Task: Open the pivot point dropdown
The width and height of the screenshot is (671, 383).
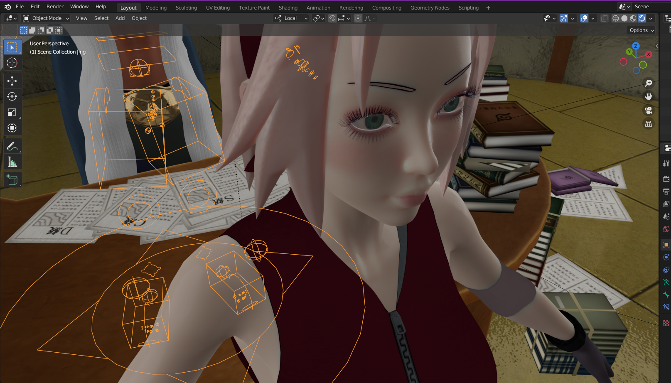Action: coord(319,18)
